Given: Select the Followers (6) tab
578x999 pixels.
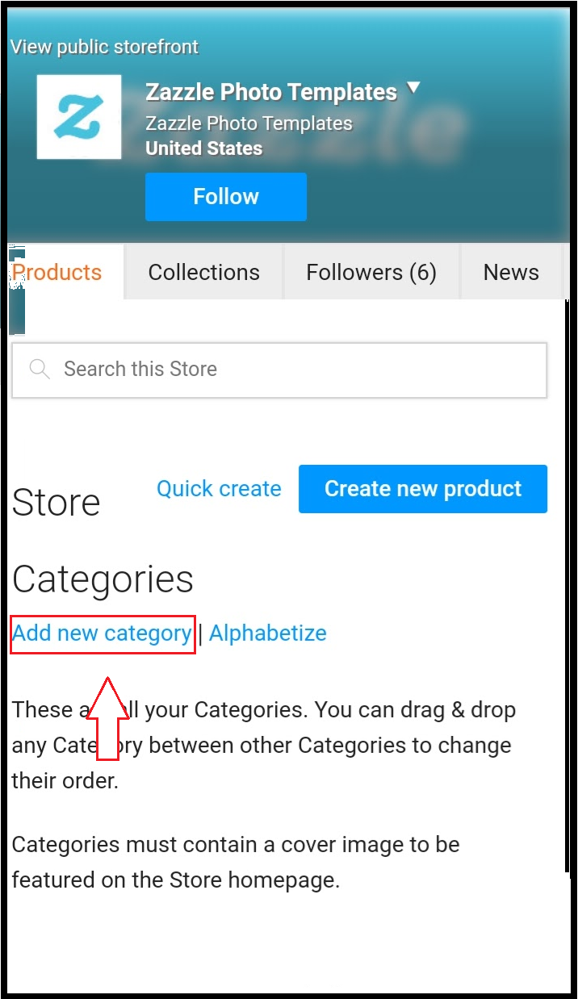Looking at the screenshot, I should [x=371, y=272].
